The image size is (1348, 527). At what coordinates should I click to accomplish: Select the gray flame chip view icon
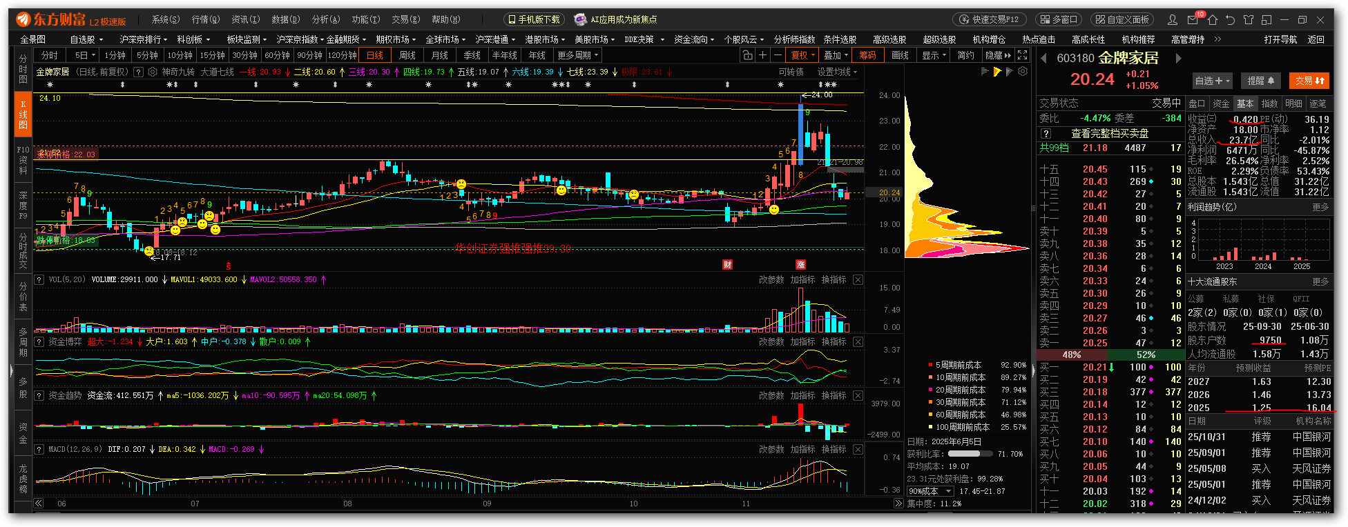[x=1010, y=72]
